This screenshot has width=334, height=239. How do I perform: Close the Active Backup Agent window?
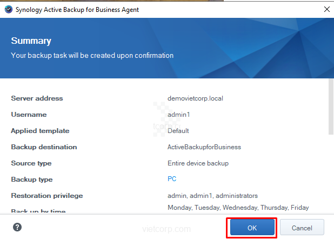[x=326, y=9]
